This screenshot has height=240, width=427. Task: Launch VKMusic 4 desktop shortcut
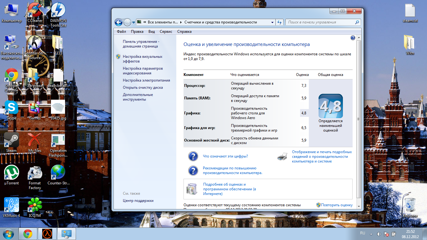[x=12, y=207]
